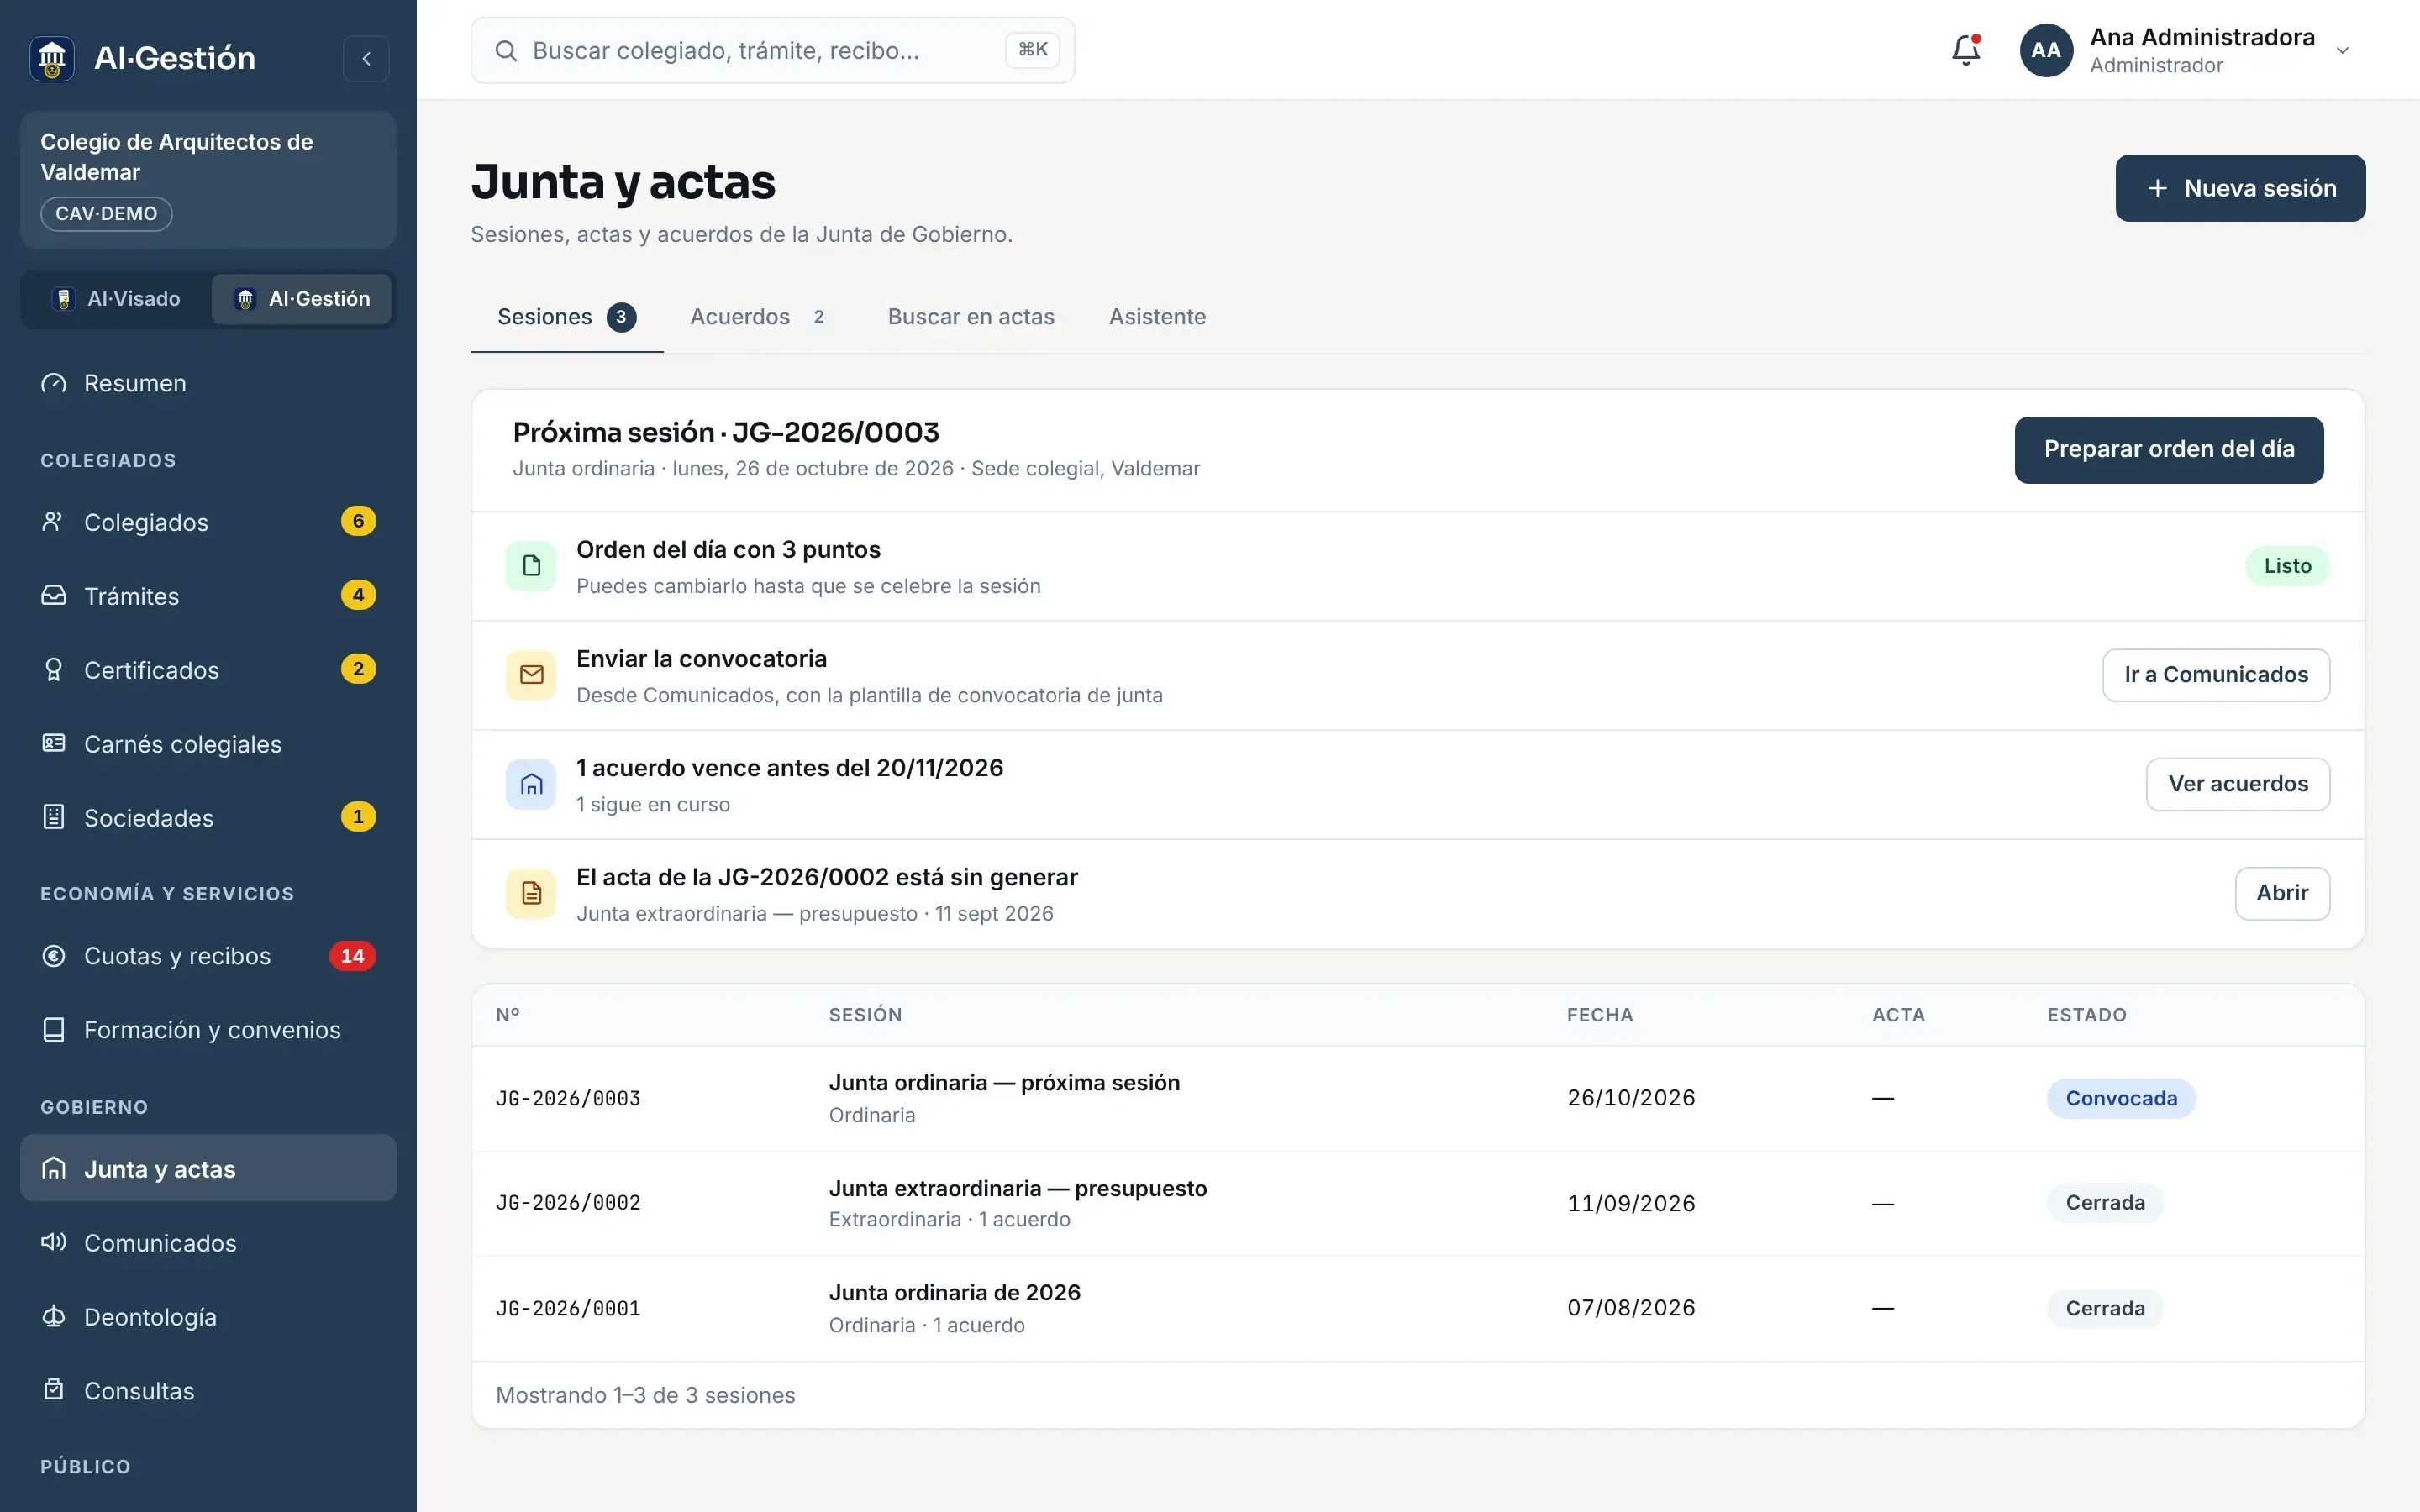Screen dimensions: 2420x1512
Task: Click the Convocada status badge
Action: 2121,1098
